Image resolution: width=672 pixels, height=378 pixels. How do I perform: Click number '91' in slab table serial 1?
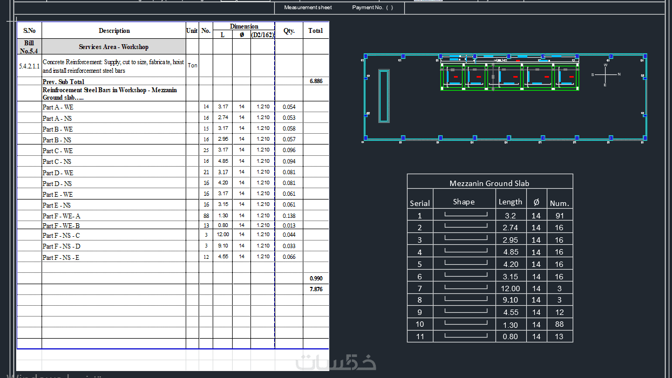(559, 215)
